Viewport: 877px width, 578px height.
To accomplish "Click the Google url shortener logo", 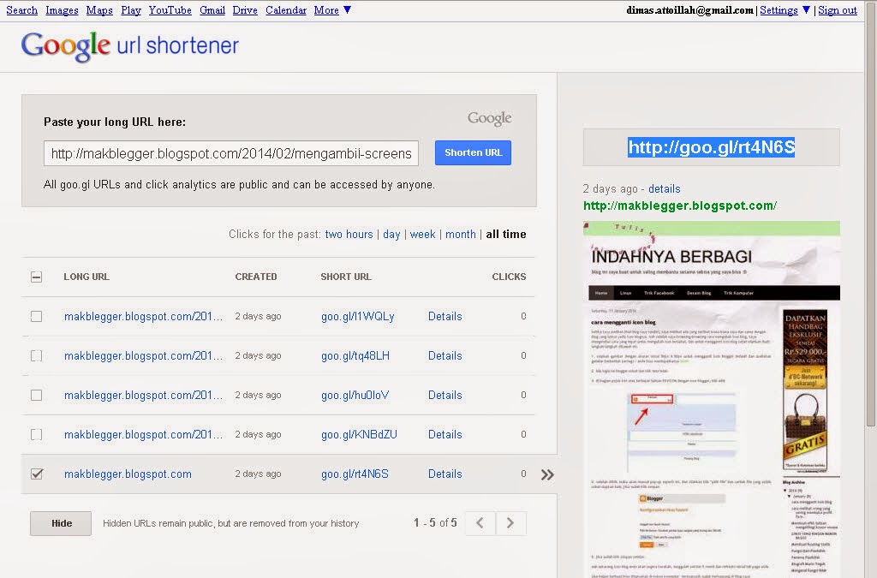I will pos(130,46).
